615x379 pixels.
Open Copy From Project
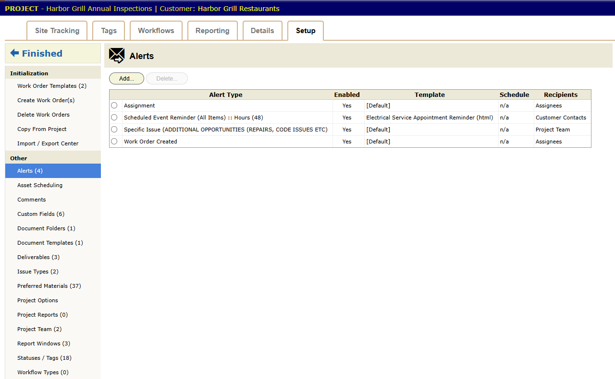[42, 129]
